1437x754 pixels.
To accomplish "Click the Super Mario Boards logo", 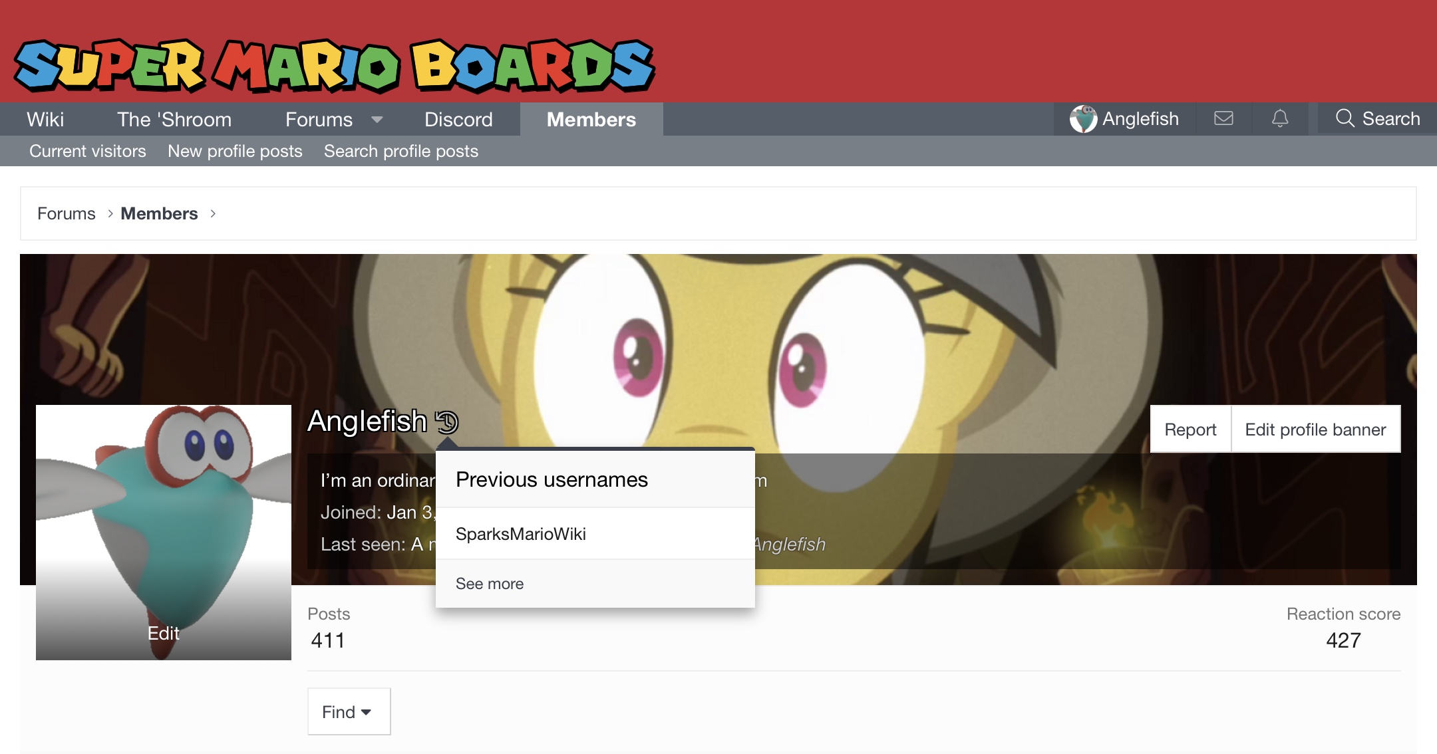I will click(334, 65).
